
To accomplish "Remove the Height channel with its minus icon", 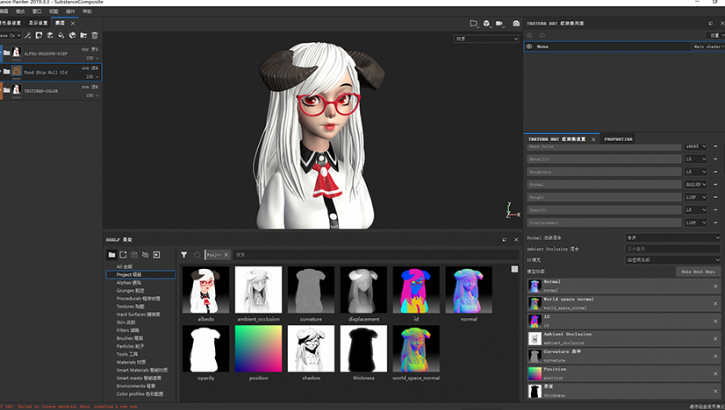I will [x=715, y=197].
